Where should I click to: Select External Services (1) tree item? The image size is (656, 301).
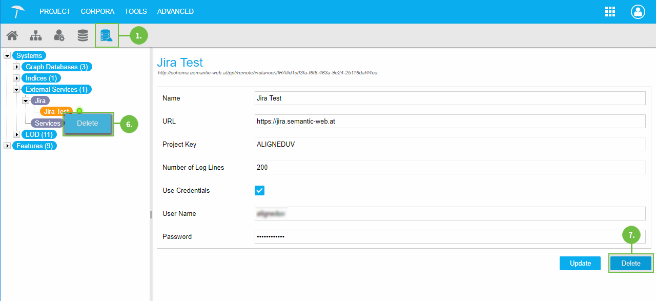56,89
